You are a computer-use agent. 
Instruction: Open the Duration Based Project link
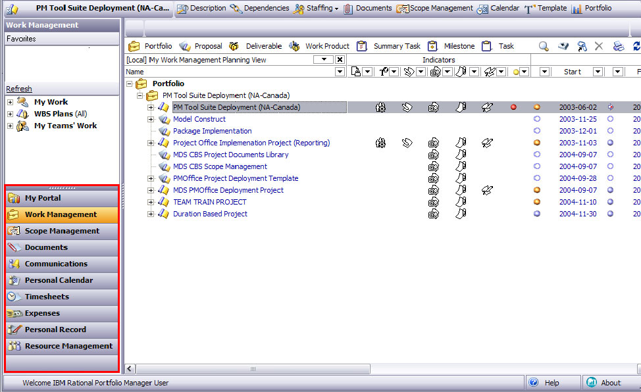tap(210, 214)
